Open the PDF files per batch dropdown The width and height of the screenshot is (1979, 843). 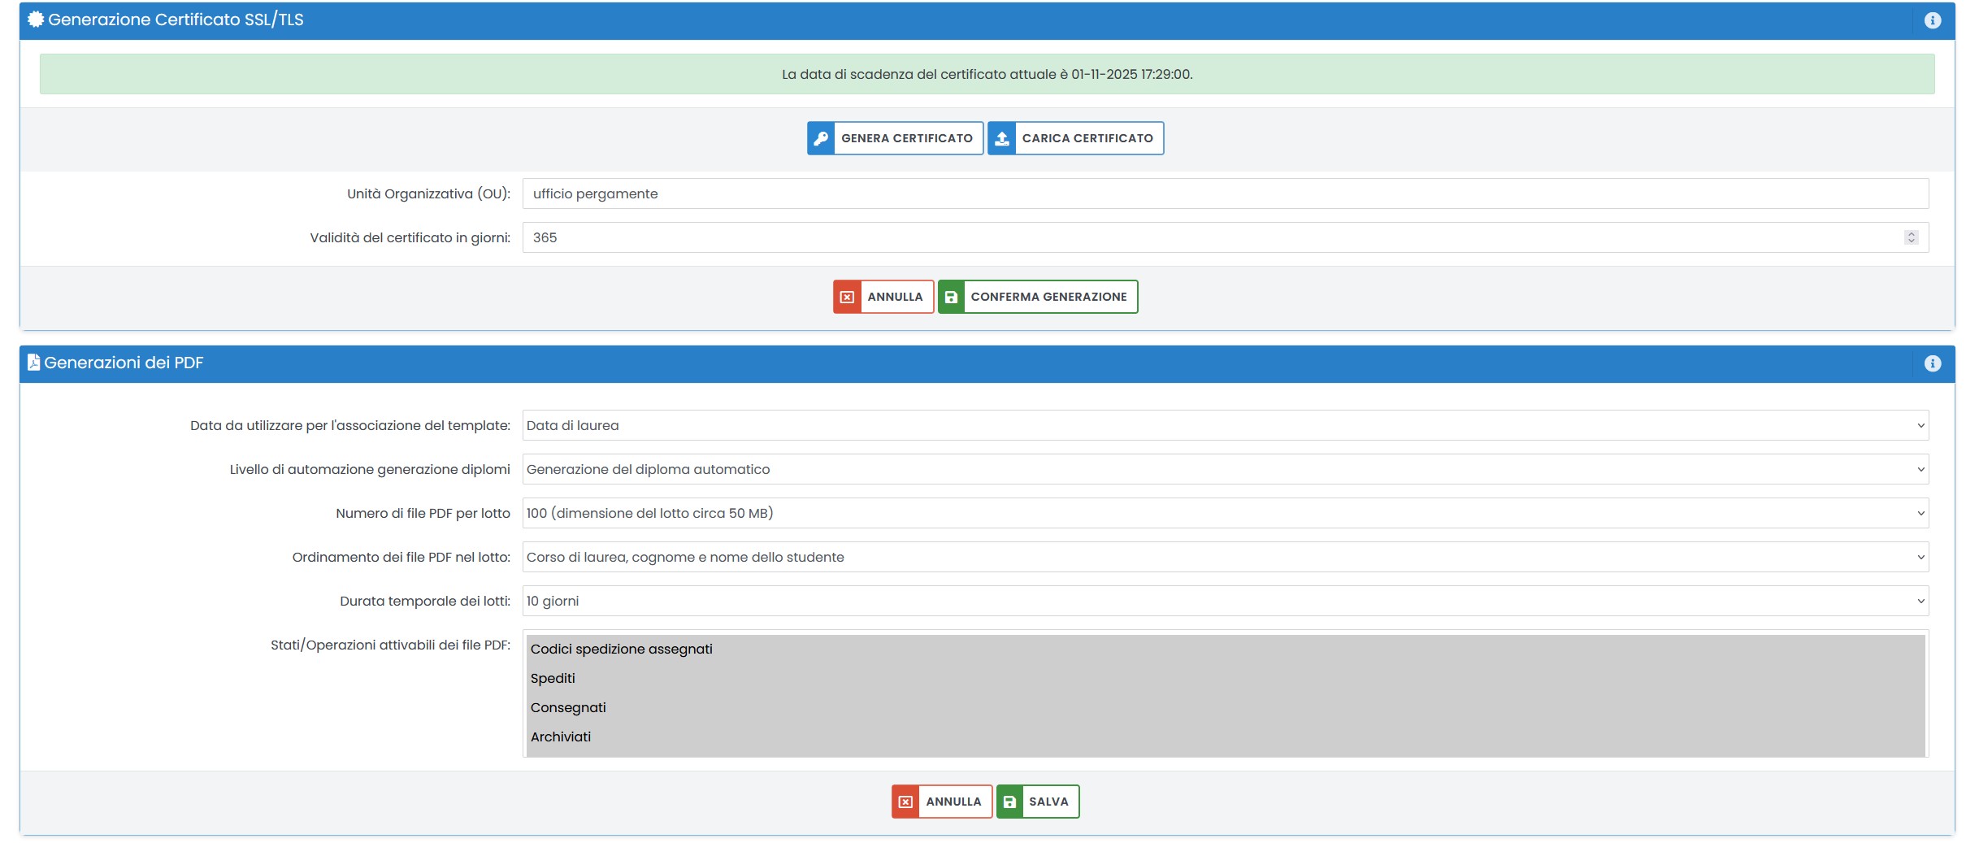[x=1225, y=513]
